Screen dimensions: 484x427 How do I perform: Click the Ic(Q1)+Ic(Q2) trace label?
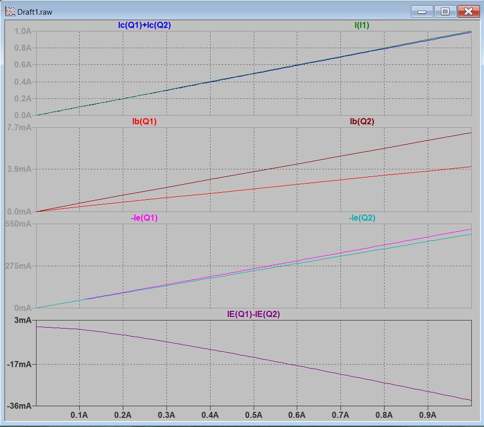145,25
